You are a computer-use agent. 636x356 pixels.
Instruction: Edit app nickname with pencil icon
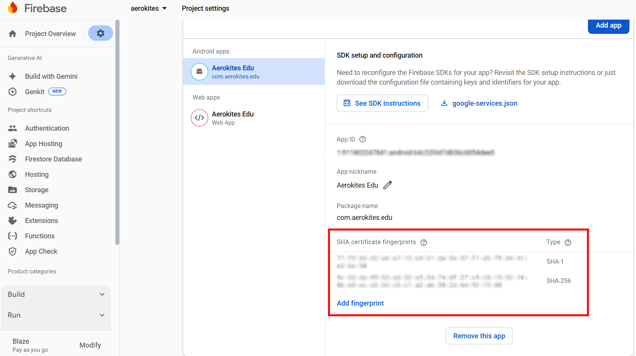[387, 185]
